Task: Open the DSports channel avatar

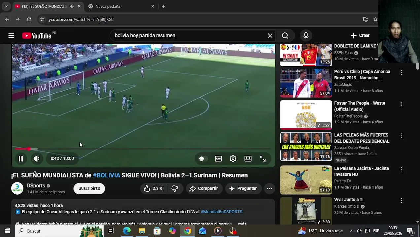Action: [x=17, y=188]
